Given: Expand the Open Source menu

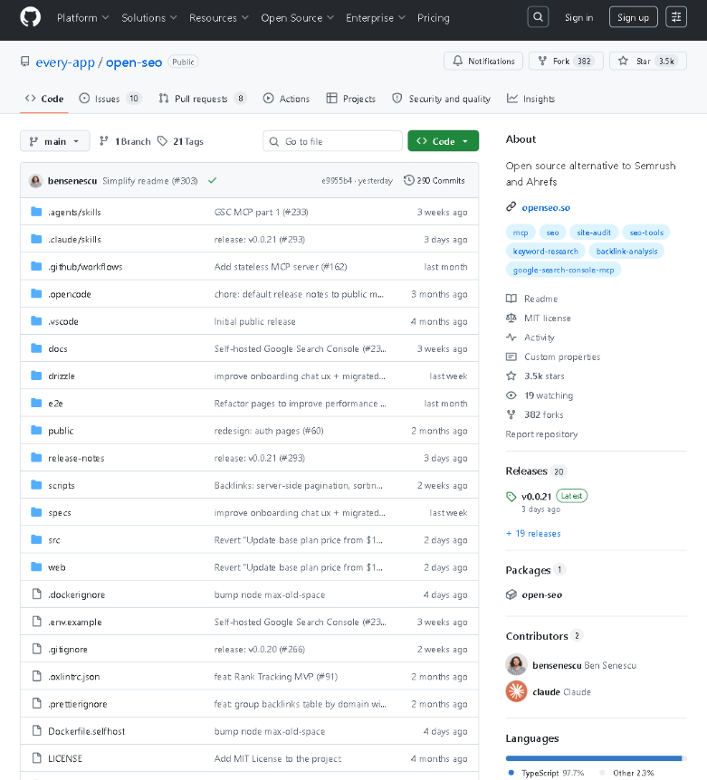Looking at the screenshot, I should [297, 18].
